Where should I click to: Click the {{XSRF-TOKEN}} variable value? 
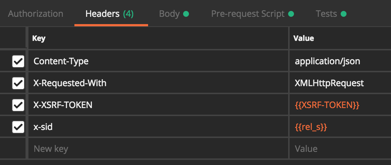pyautogui.click(x=327, y=105)
